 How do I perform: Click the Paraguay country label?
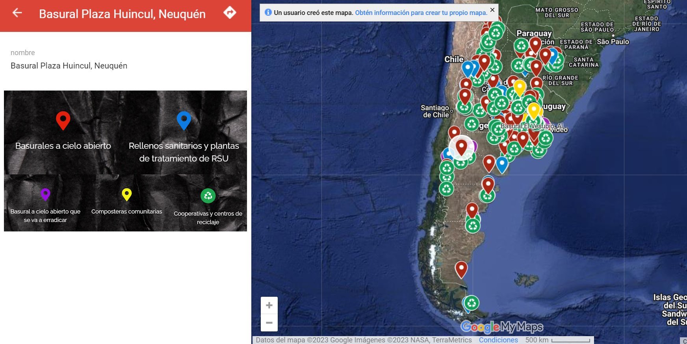coord(534,33)
